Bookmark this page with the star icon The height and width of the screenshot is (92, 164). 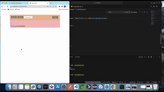click(56, 6)
